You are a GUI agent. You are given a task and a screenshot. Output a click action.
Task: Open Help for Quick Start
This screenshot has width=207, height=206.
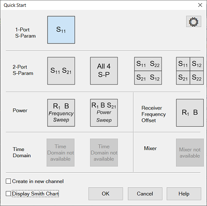click(184, 194)
